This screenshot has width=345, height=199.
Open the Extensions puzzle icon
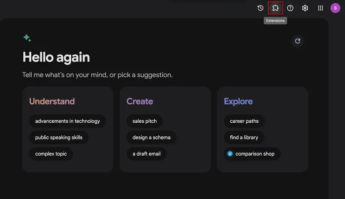275,8
